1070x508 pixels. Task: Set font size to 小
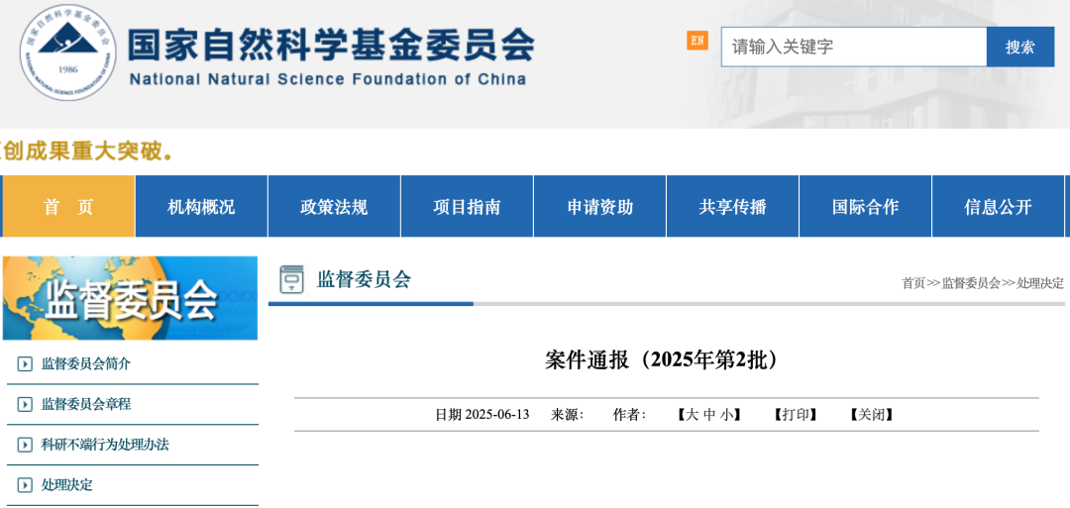click(x=728, y=415)
